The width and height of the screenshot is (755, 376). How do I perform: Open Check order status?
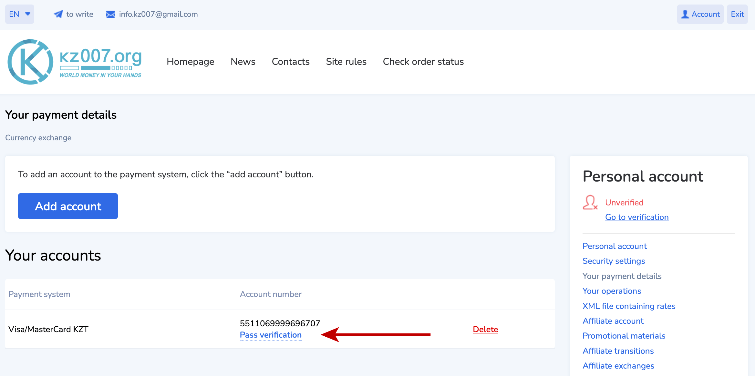click(x=423, y=62)
